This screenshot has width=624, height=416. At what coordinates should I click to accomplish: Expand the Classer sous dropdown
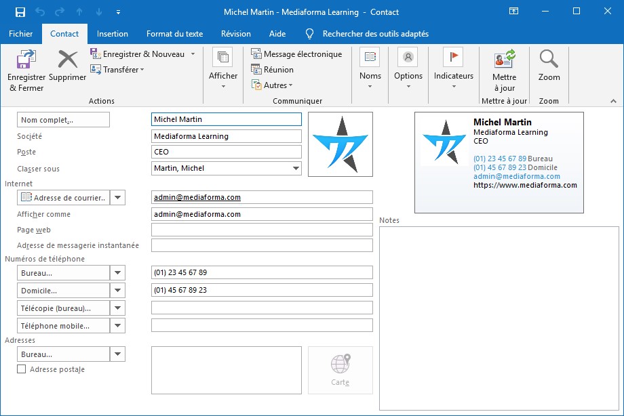click(x=296, y=169)
